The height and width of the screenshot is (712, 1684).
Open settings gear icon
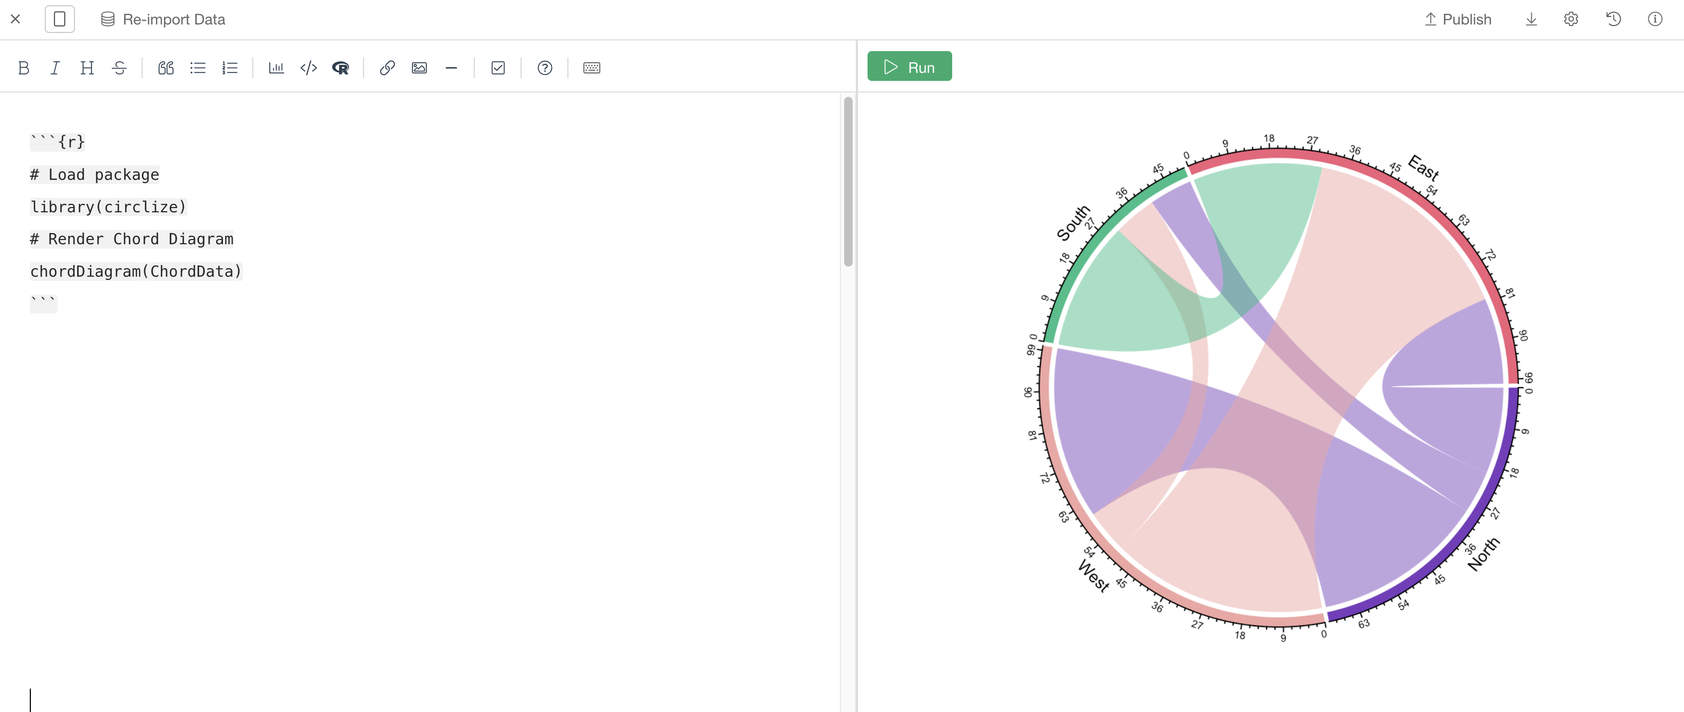click(x=1571, y=19)
